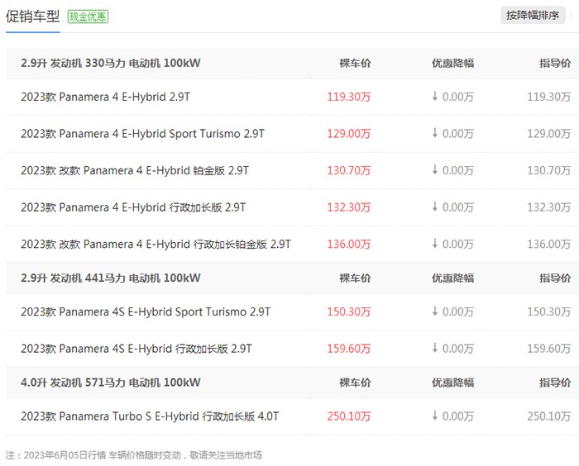Click 裸车价 header in 571马力 group
Viewport: 579px width, 466px height.
click(355, 383)
